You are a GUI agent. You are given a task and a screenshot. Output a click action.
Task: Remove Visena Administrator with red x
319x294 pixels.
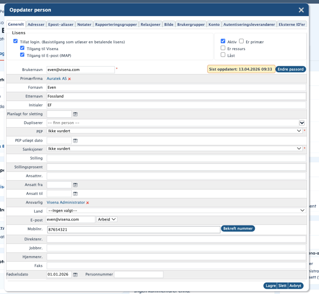(x=88, y=203)
